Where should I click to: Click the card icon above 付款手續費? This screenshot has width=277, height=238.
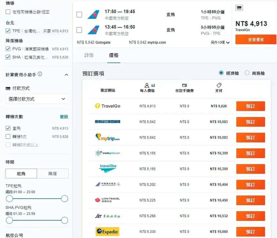[x=184, y=85]
